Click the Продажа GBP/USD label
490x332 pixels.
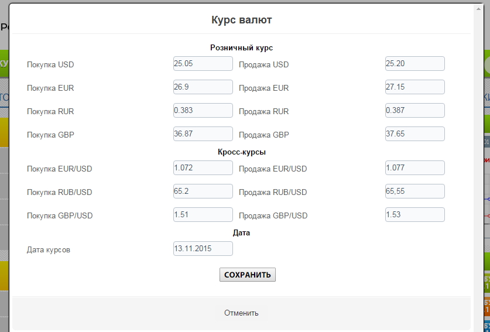(x=273, y=216)
